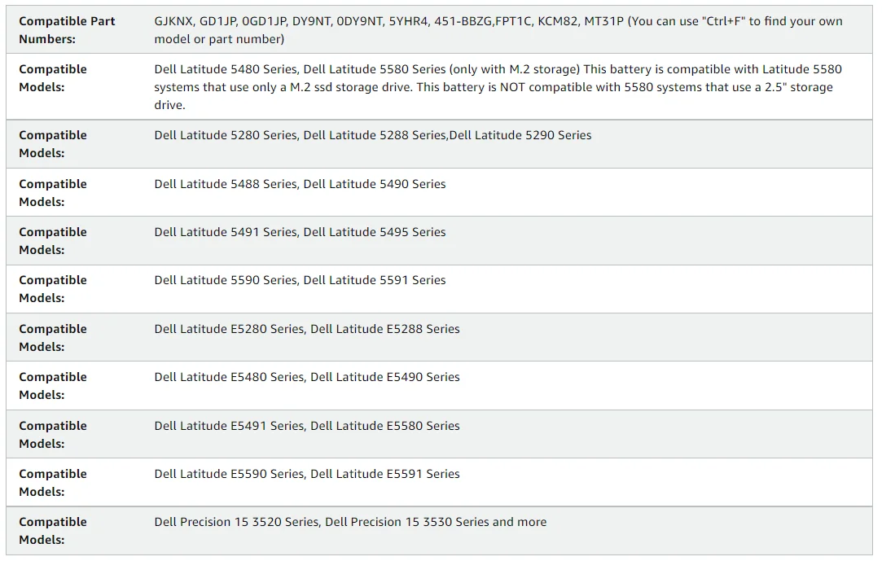
Task: Click the Precision 15 3520 and 3530 Series text
Action: coord(350,522)
